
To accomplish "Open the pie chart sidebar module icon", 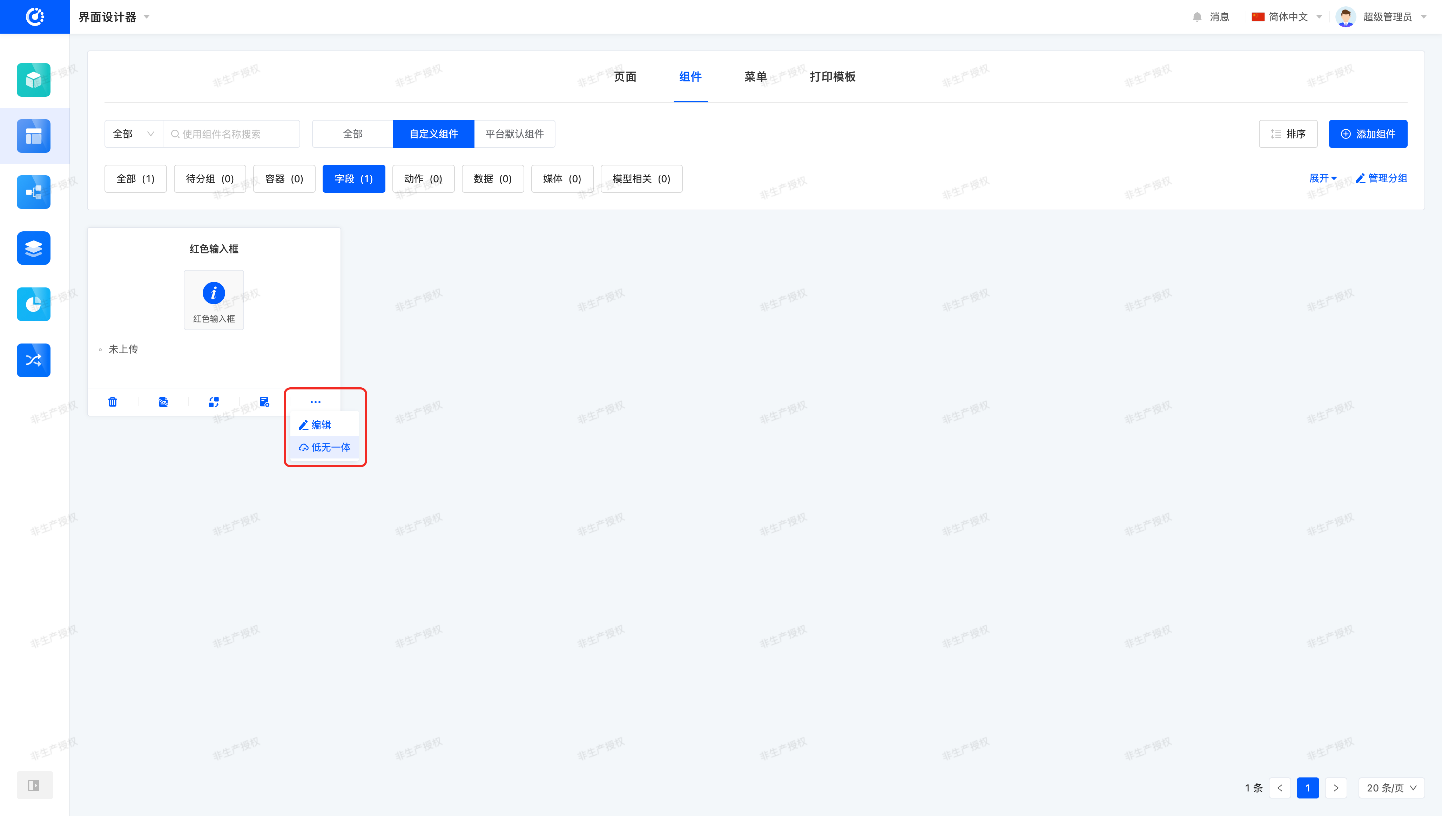I will pos(34,304).
